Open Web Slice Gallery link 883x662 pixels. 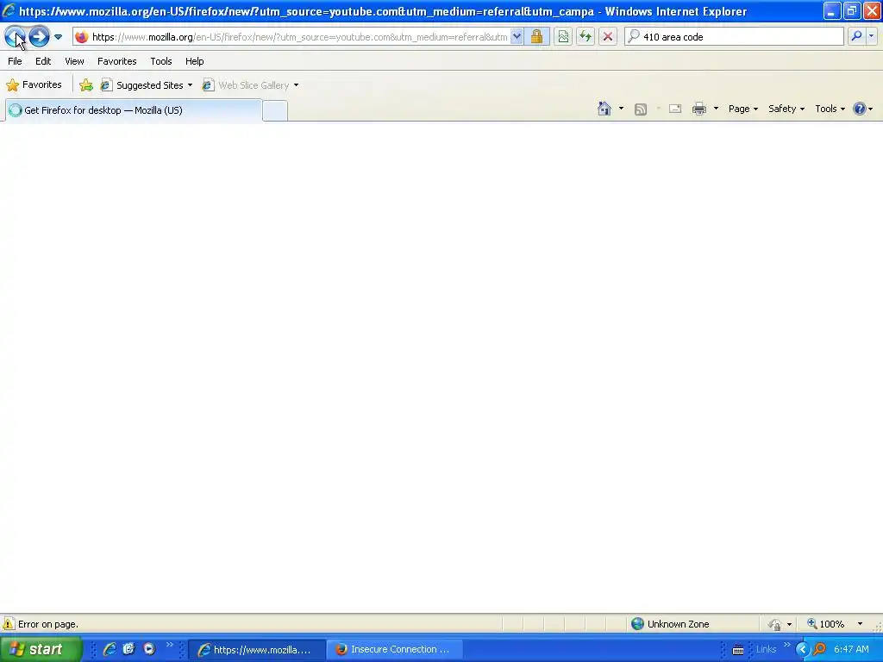[x=246, y=85]
